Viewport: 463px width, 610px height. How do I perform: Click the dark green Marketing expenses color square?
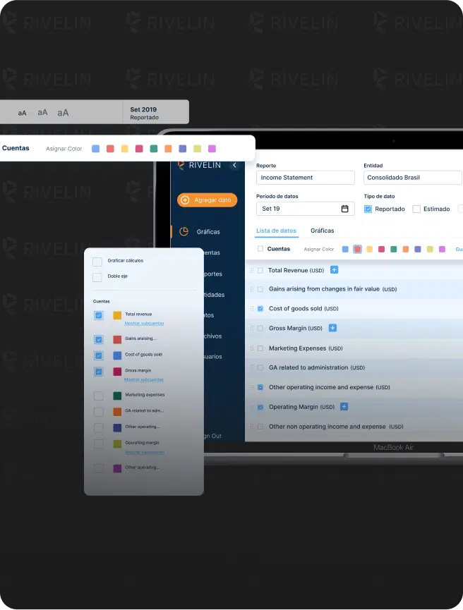tap(117, 396)
